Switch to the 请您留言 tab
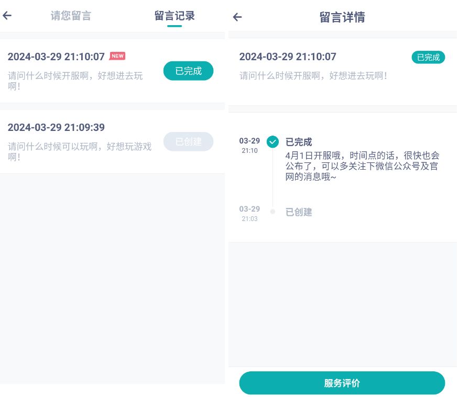 coord(71,16)
